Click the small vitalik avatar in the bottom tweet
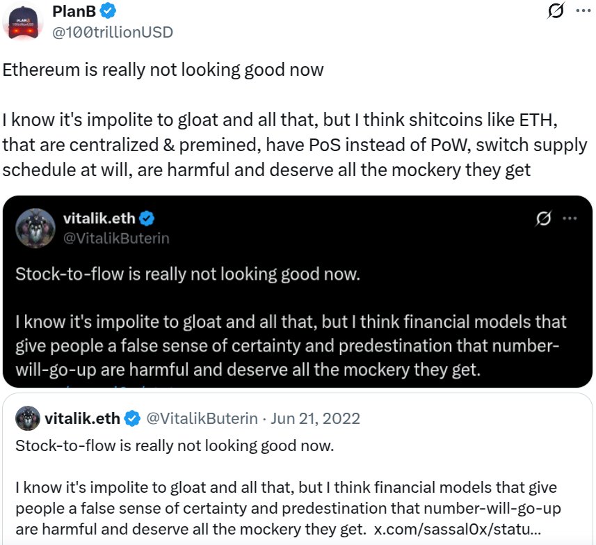 27,418
